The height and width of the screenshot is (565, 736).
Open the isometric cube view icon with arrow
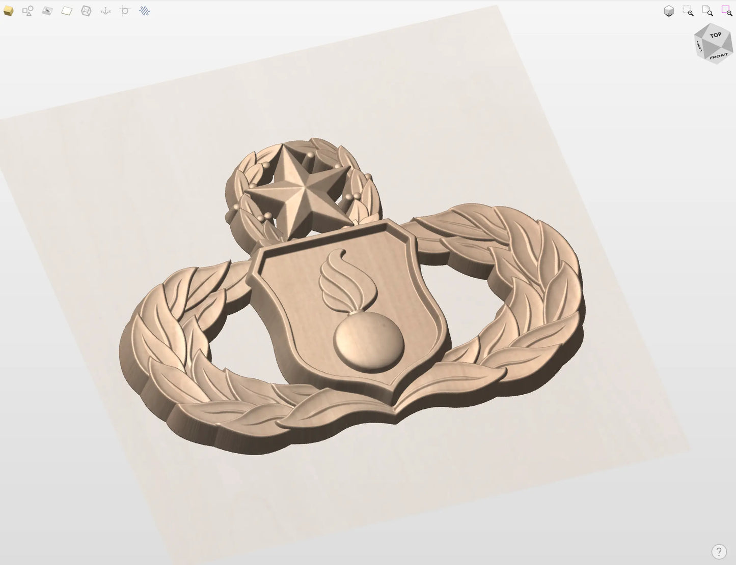pos(669,11)
